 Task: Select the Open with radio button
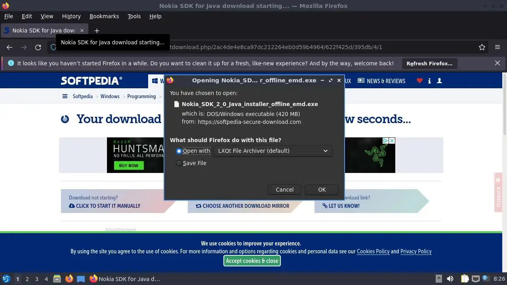click(x=179, y=151)
